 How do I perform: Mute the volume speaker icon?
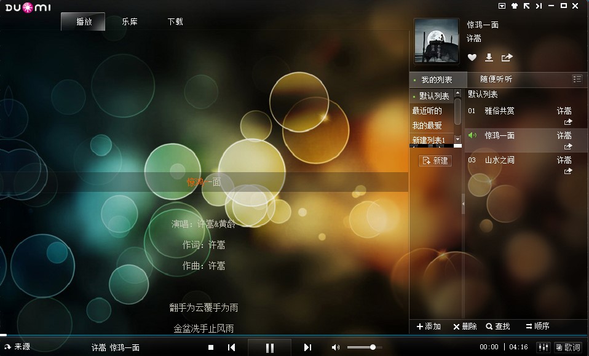[336, 347]
